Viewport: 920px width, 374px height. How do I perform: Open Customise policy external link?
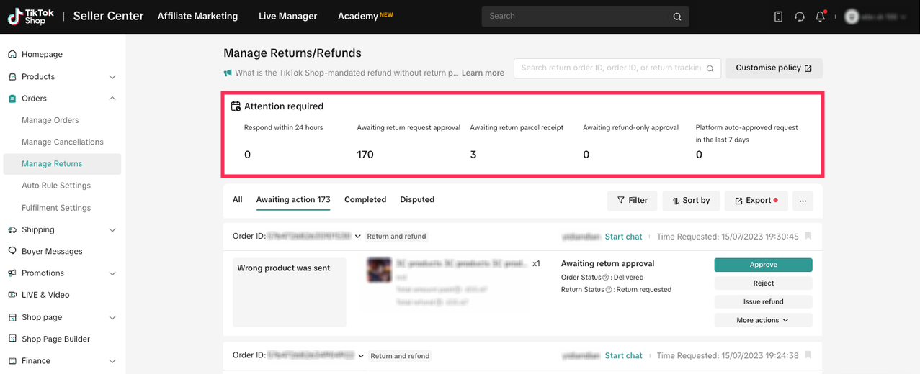click(773, 68)
